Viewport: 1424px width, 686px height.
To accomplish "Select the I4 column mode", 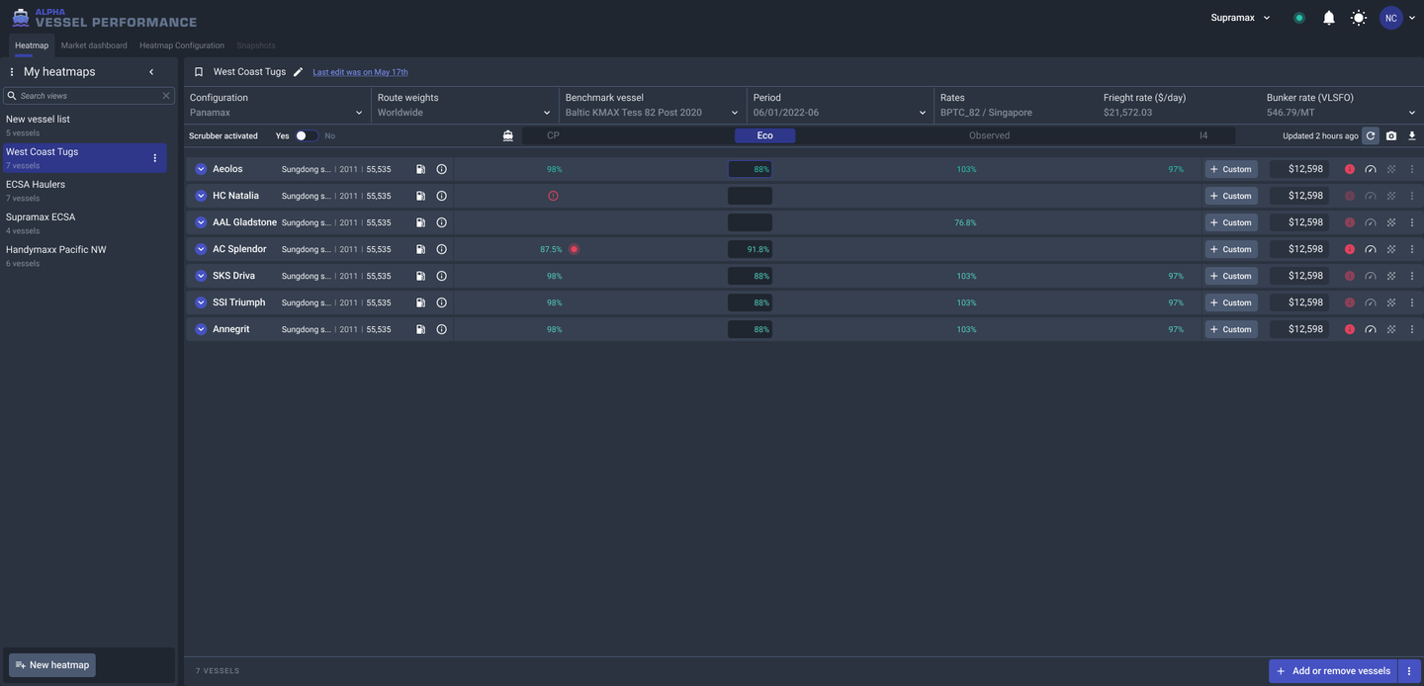I will pyautogui.click(x=1203, y=135).
